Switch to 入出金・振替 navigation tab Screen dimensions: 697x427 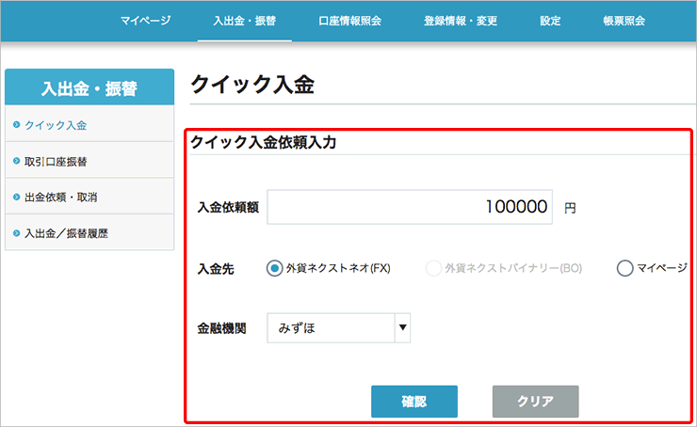pyautogui.click(x=244, y=20)
